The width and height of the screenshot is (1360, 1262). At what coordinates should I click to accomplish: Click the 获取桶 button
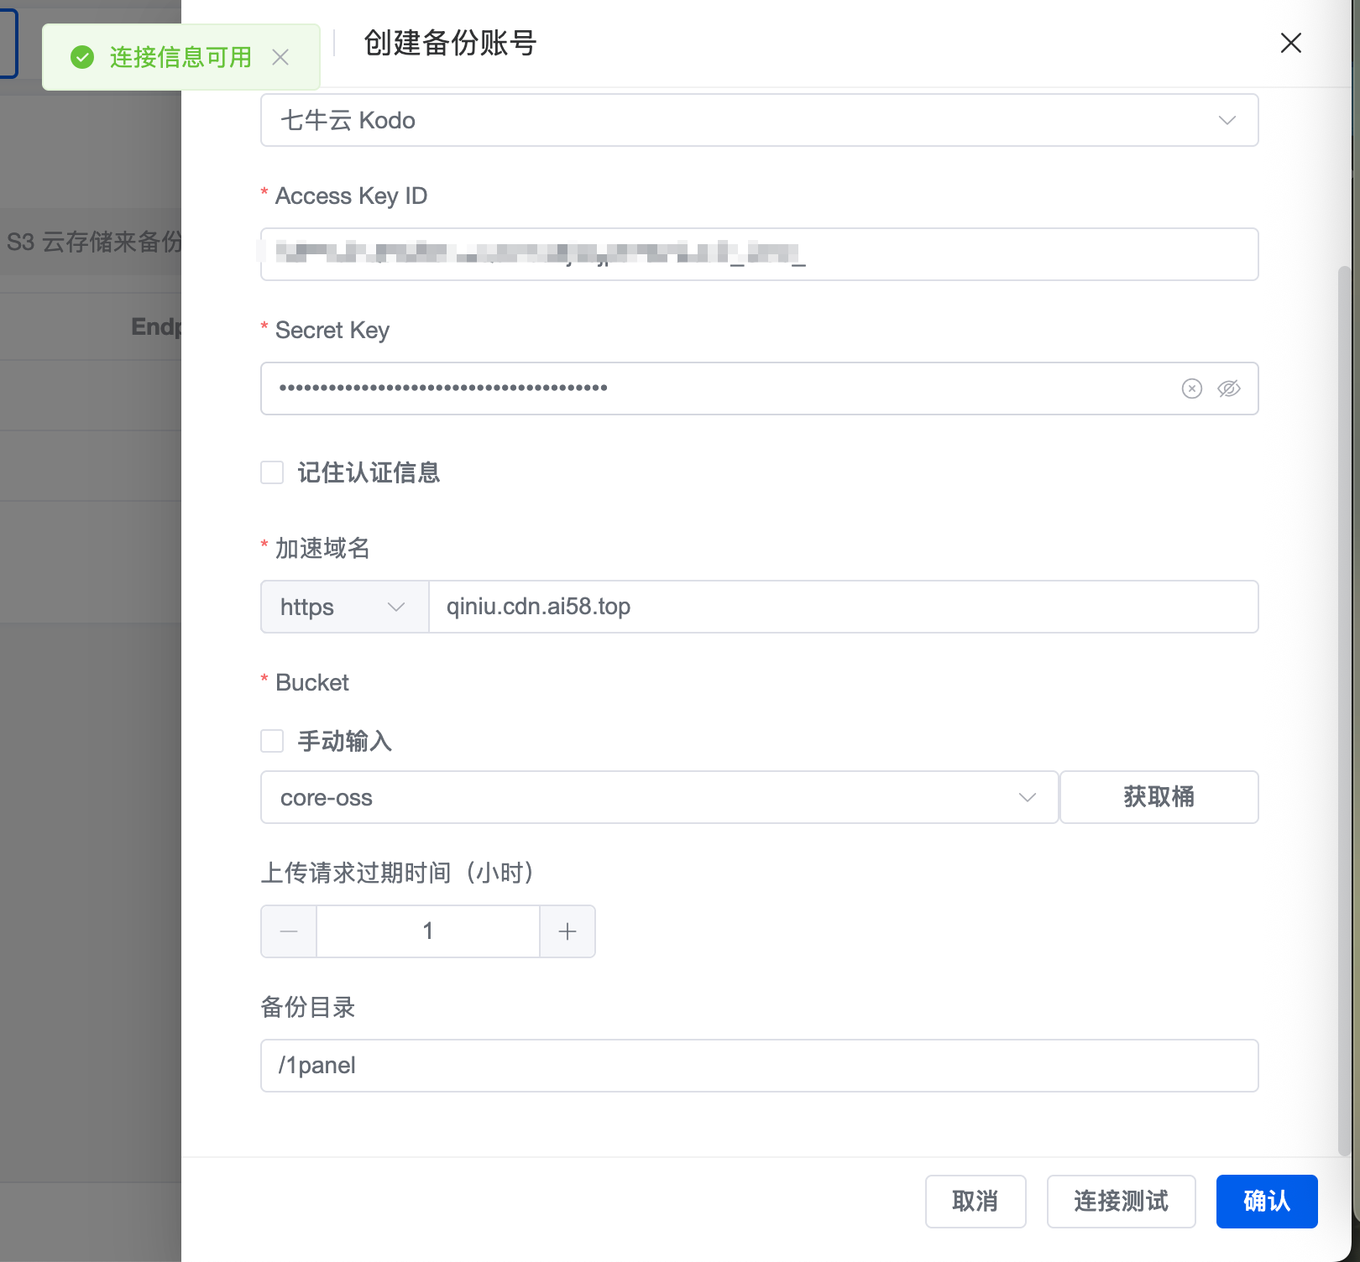[x=1159, y=797]
